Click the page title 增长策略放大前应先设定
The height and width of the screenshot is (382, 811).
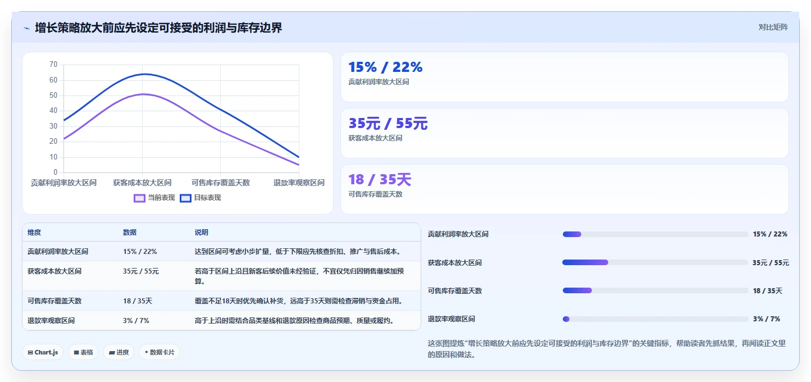[x=158, y=28]
